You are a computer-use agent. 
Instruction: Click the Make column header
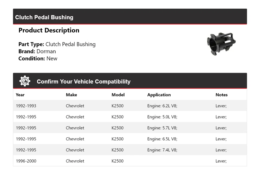[71, 95]
